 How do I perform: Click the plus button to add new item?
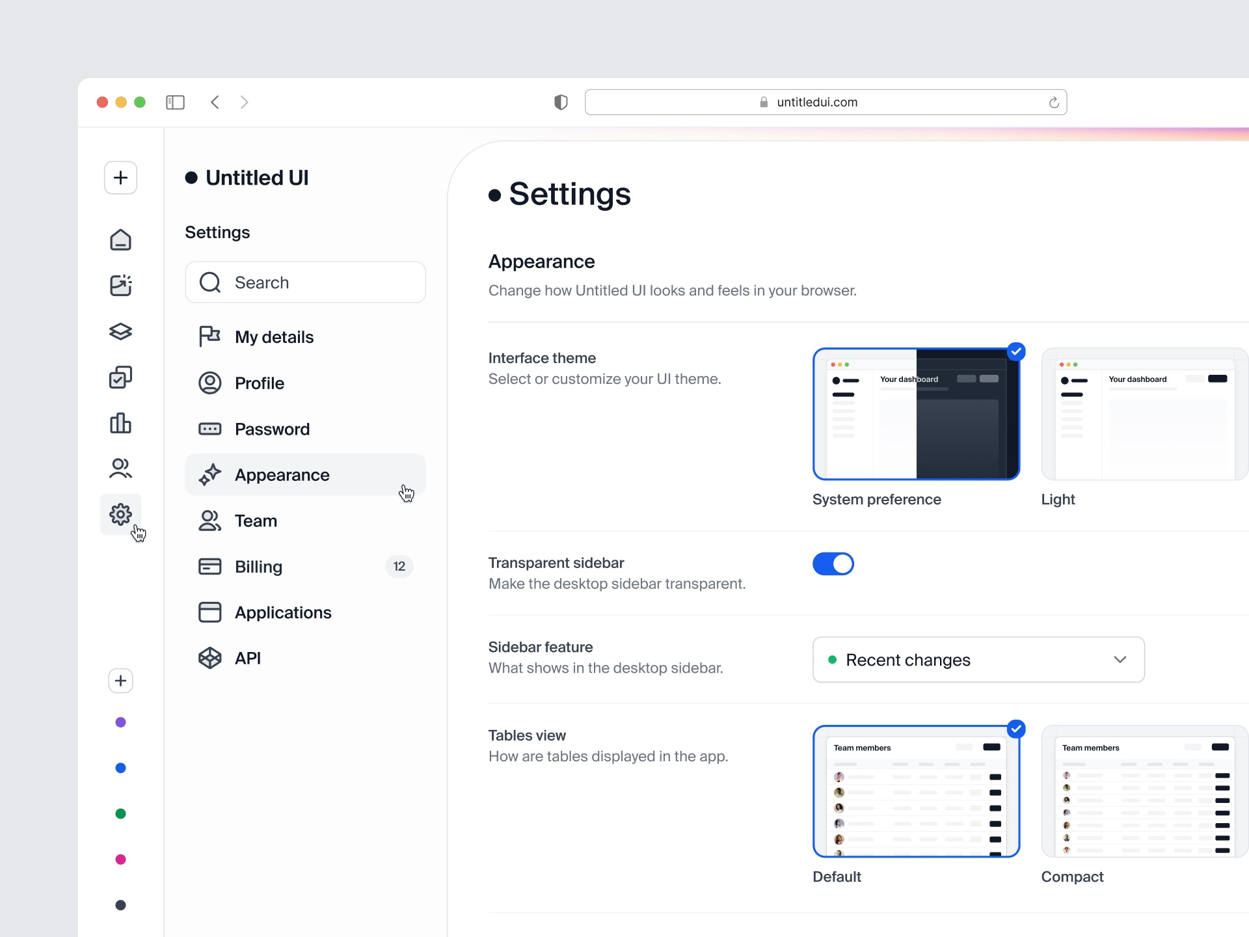coord(120,178)
